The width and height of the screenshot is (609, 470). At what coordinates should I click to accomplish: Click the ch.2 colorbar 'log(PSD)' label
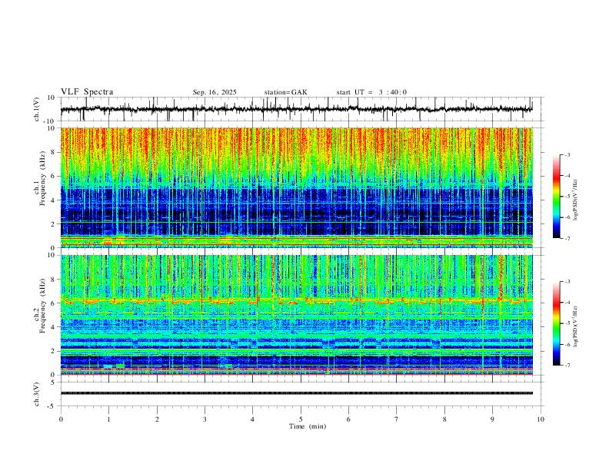pos(576,327)
